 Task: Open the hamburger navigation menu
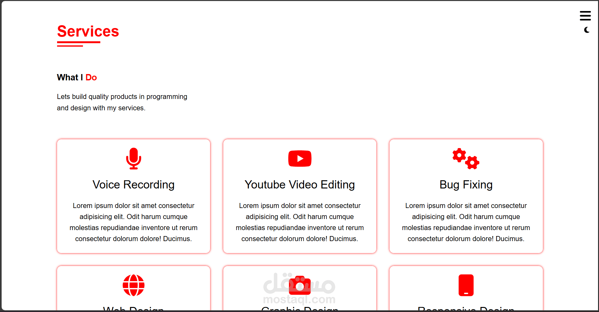click(585, 16)
